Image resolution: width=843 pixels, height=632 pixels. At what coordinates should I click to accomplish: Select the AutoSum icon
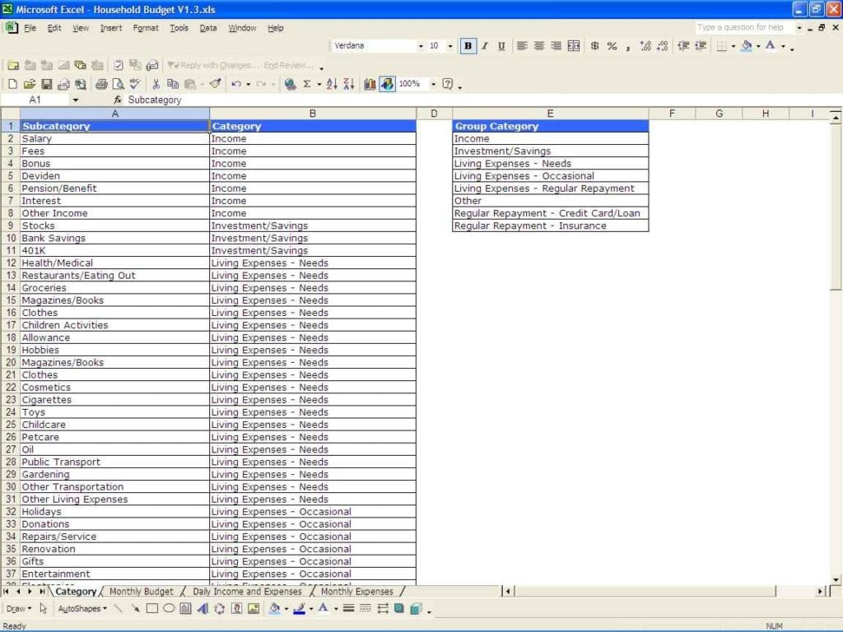[x=306, y=84]
